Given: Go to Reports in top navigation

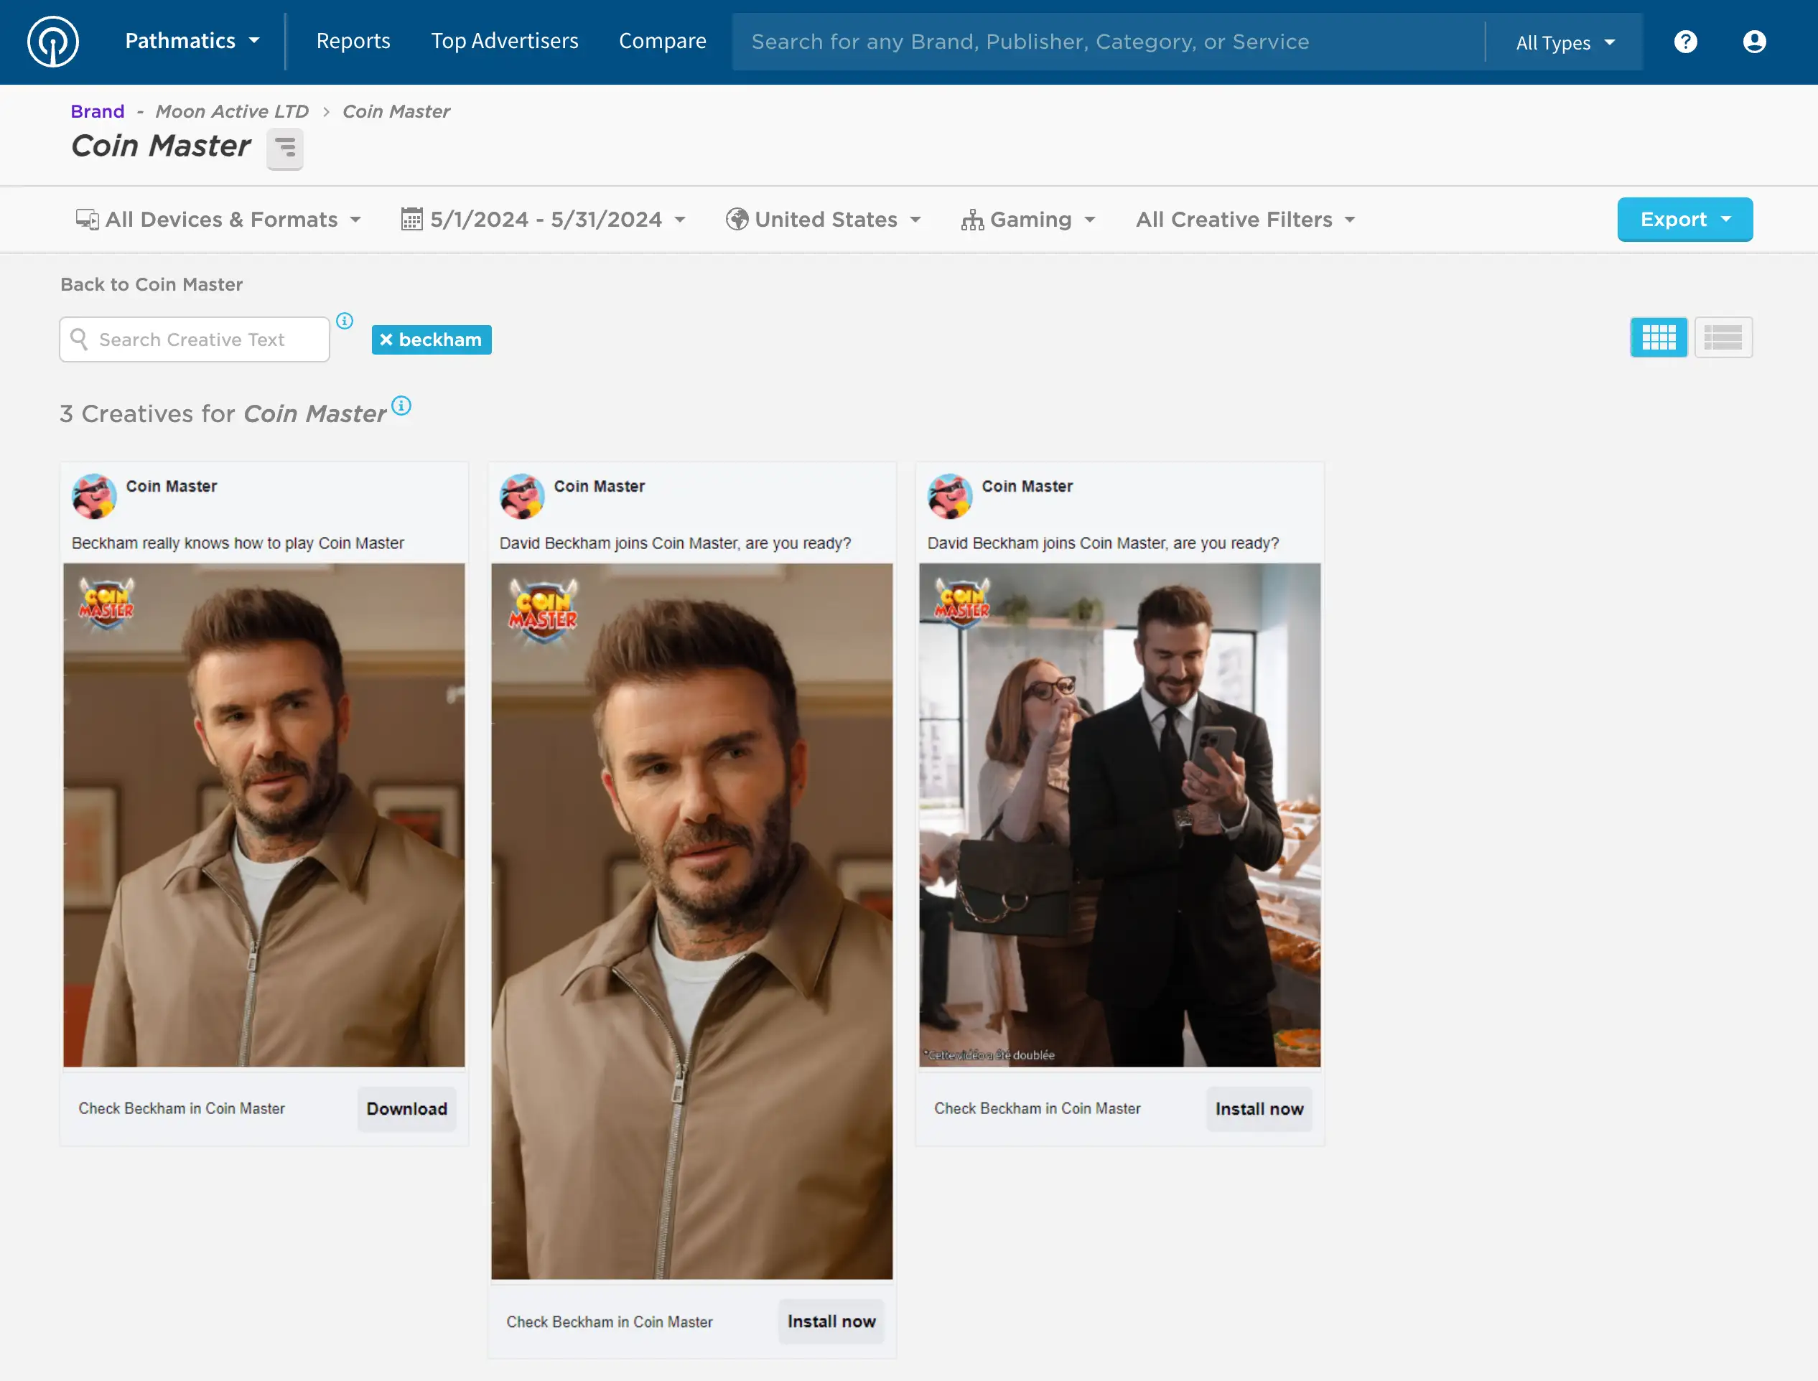Looking at the screenshot, I should (353, 41).
